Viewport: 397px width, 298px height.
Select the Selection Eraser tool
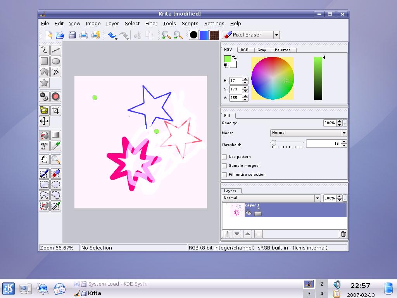coord(56,173)
